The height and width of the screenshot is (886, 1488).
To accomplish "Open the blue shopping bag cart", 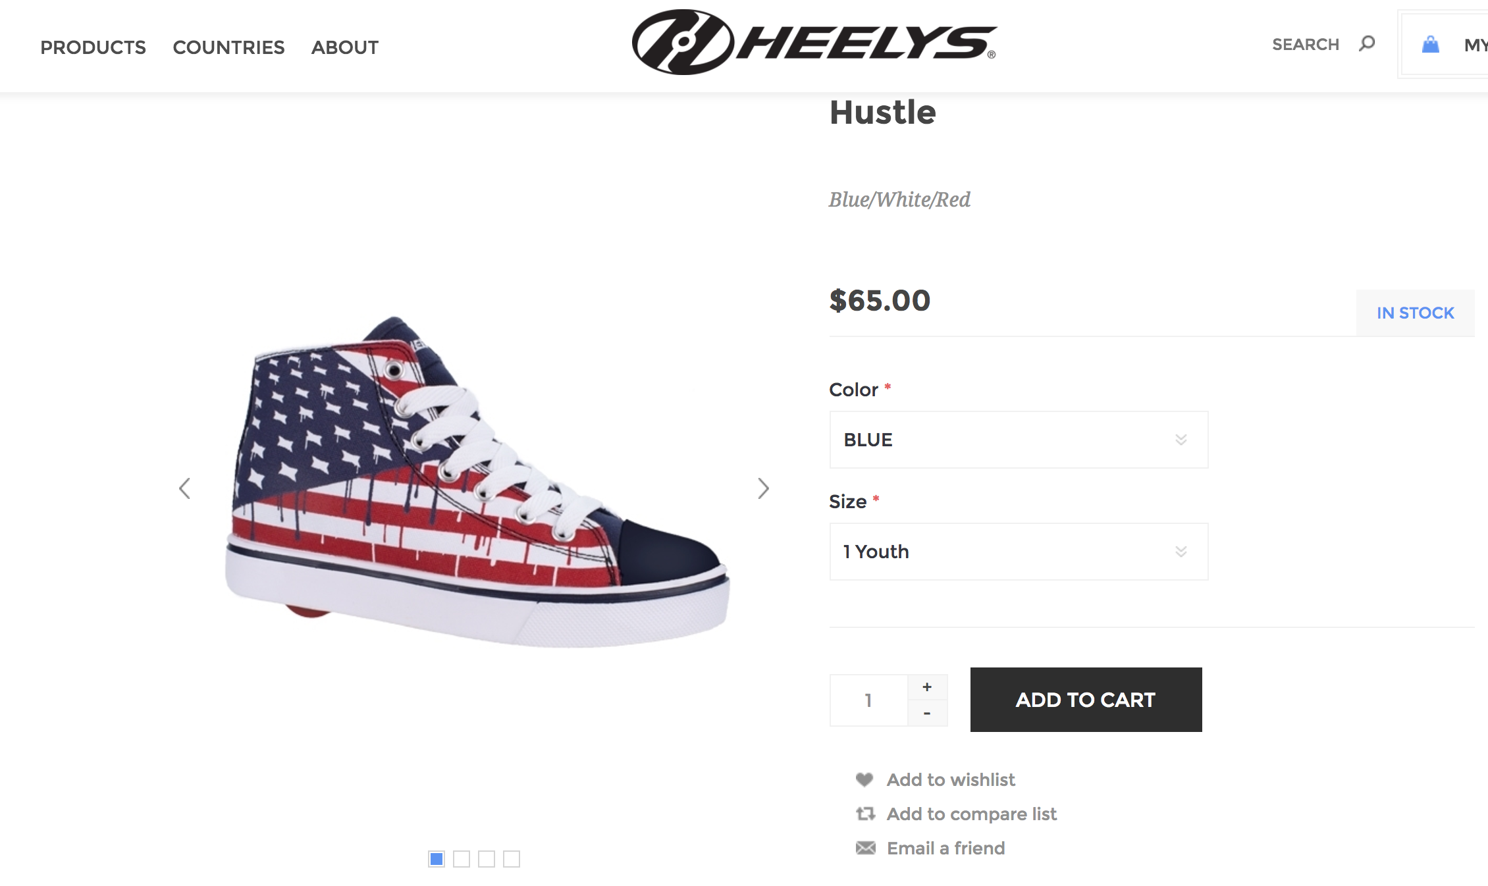I will [1430, 45].
